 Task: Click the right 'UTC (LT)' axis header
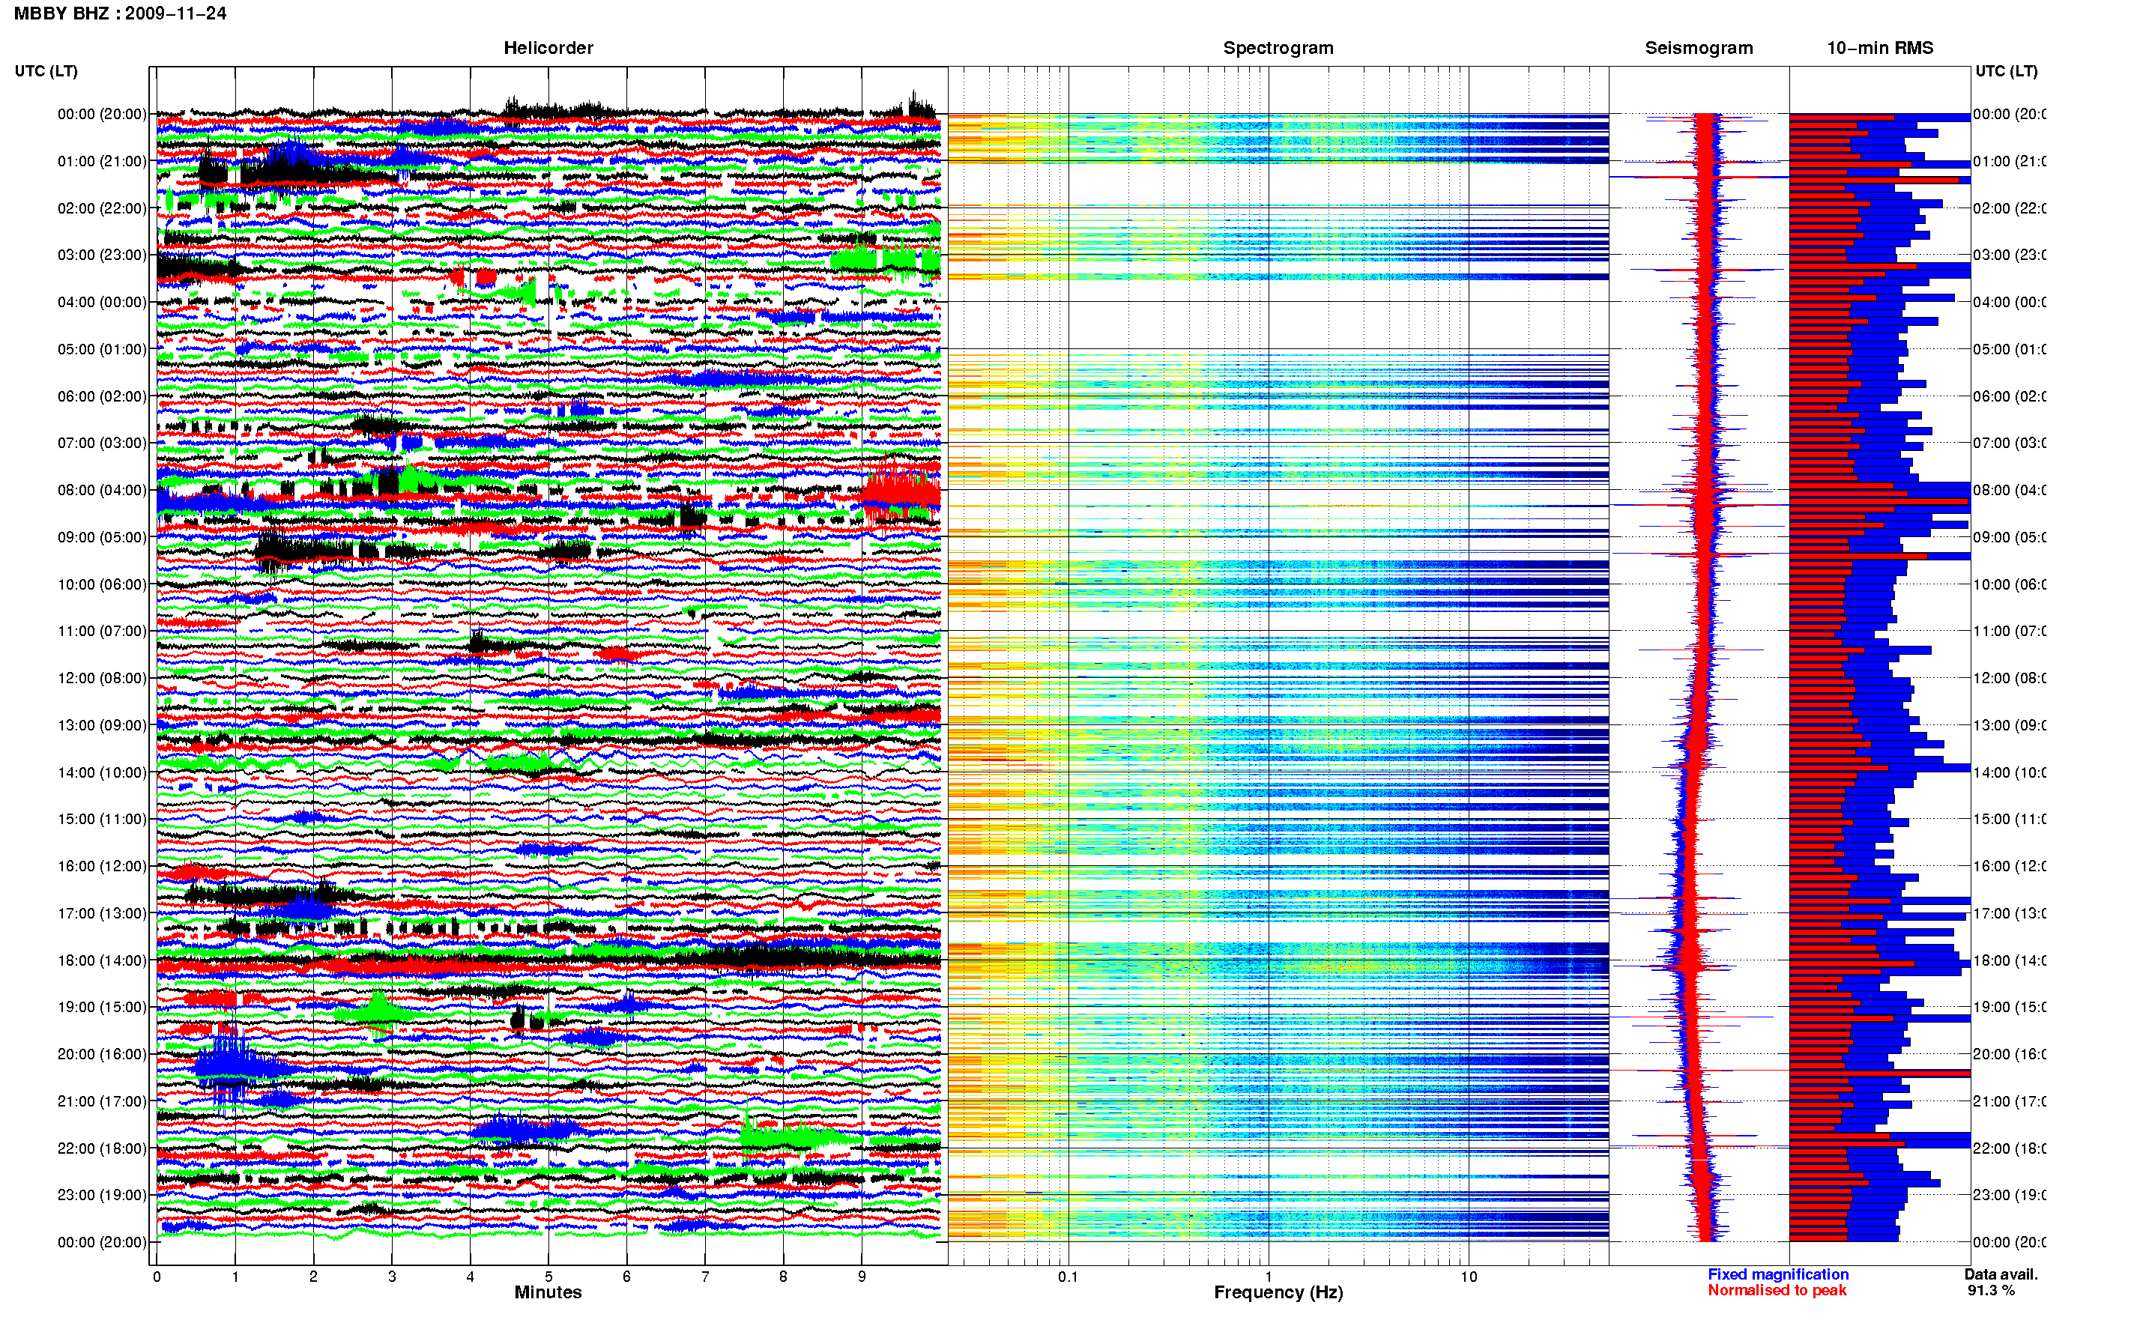(2006, 71)
